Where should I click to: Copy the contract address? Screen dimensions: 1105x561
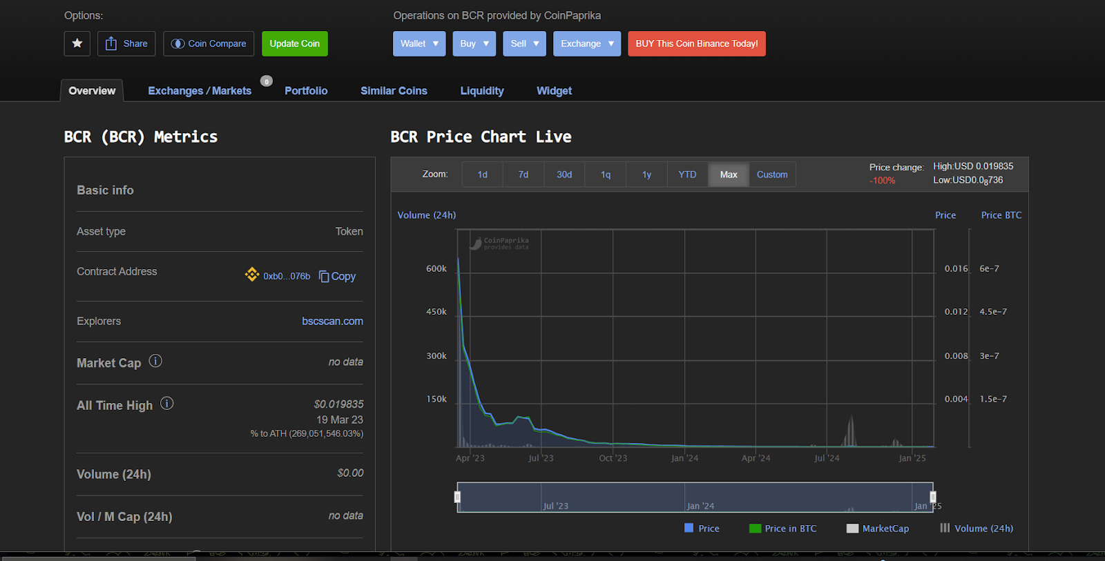(x=337, y=276)
